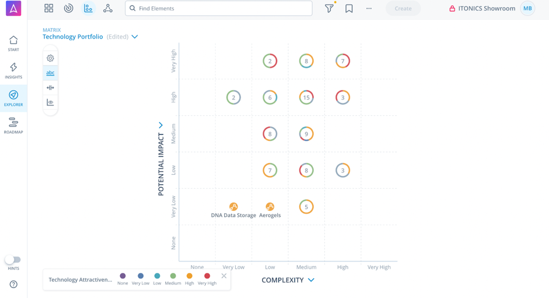549x298 pixels.
Task: Open Insights in the sidebar
Action: [13, 71]
